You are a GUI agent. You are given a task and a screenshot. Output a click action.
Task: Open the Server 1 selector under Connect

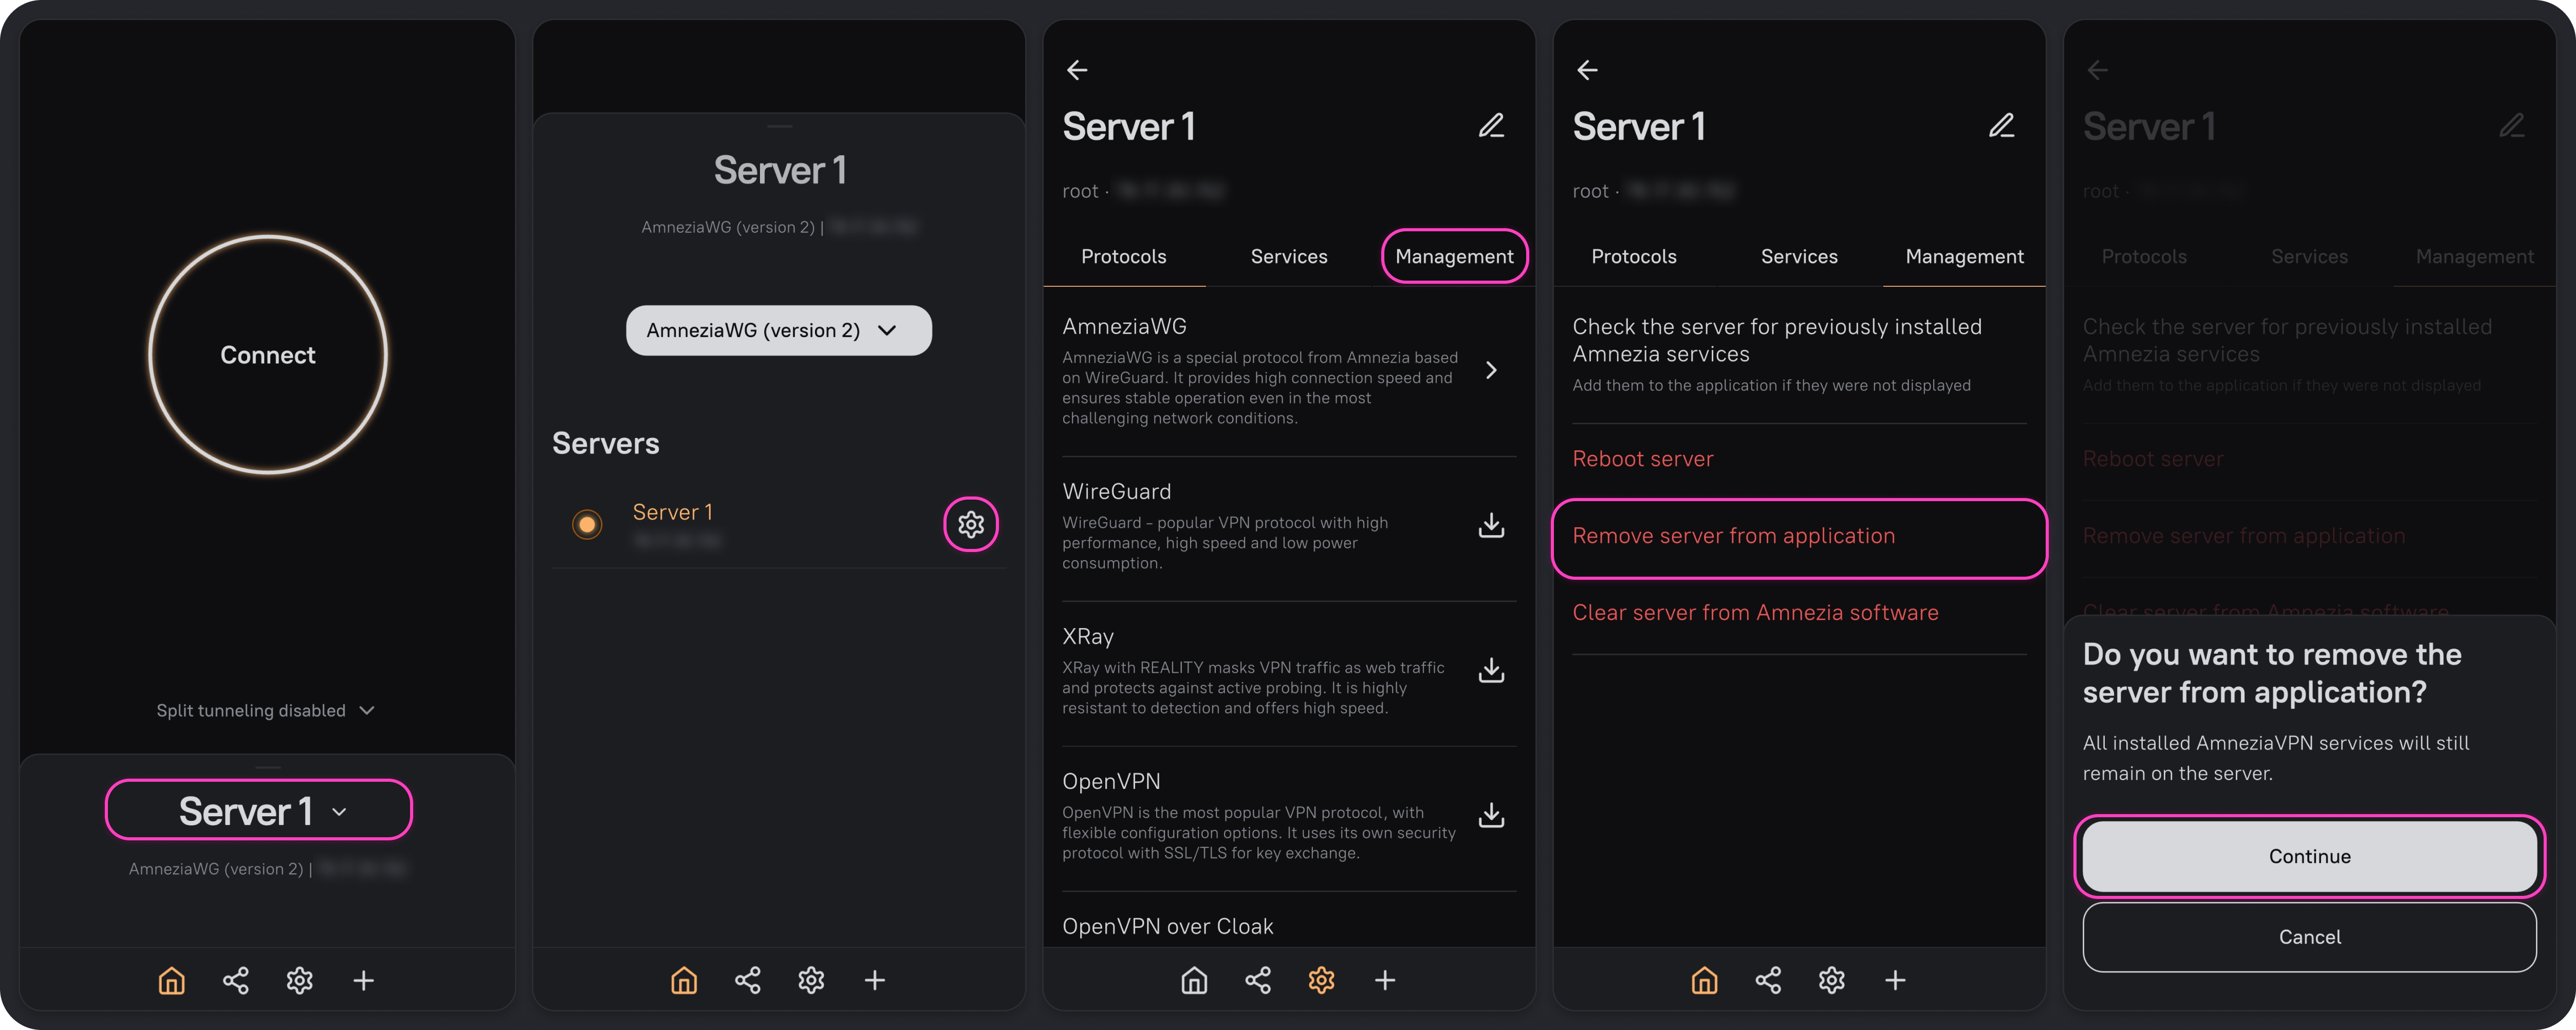(x=259, y=810)
